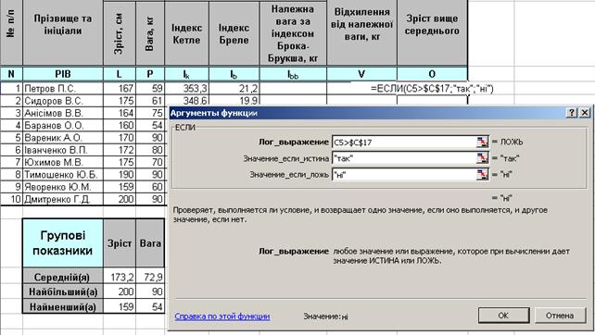Image resolution: width=595 pixels, height=335 pixels.
Task: Select minimum weight value 54 in group table
Action: pos(150,306)
